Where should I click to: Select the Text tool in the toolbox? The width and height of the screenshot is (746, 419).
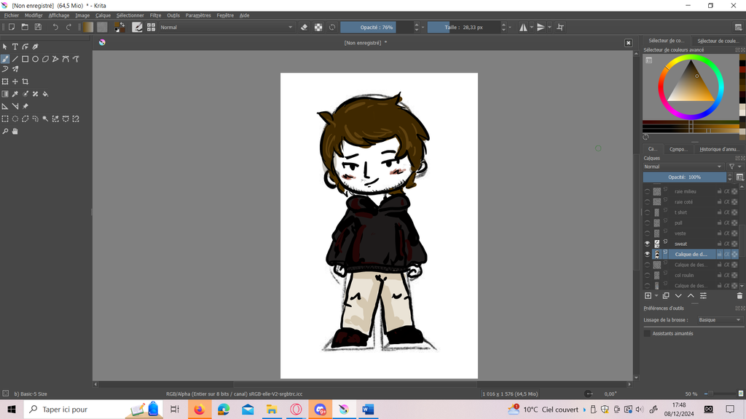[15, 47]
